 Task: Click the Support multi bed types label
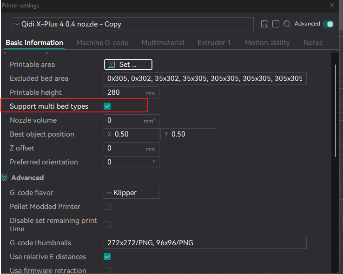(49, 106)
